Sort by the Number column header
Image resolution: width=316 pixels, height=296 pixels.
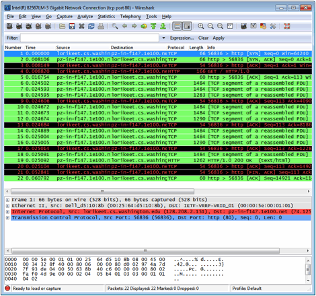[x=13, y=48]
